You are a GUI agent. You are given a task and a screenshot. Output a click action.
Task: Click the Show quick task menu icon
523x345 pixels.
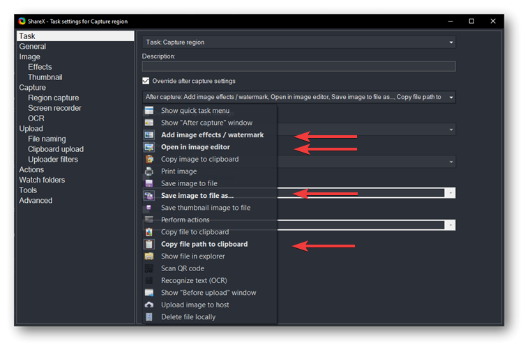click(149, 111)
